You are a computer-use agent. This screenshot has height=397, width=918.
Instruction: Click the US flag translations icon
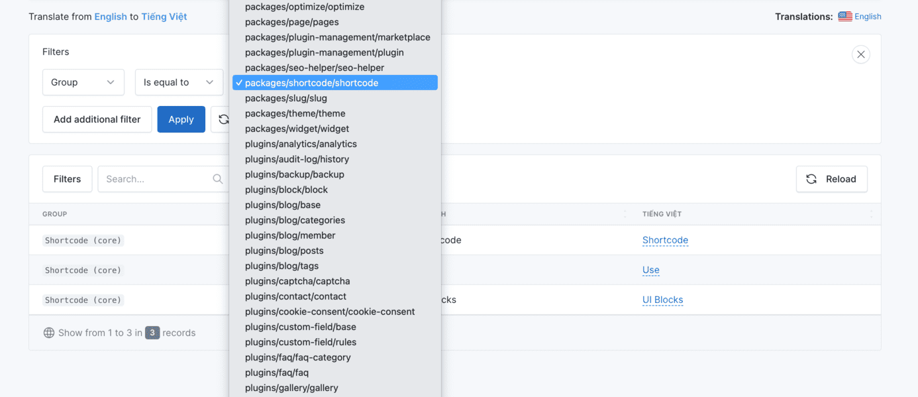[x=844, y=17]
